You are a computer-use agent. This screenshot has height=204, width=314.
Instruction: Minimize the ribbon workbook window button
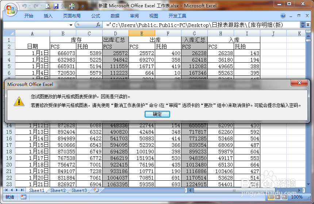coord(291,16)
